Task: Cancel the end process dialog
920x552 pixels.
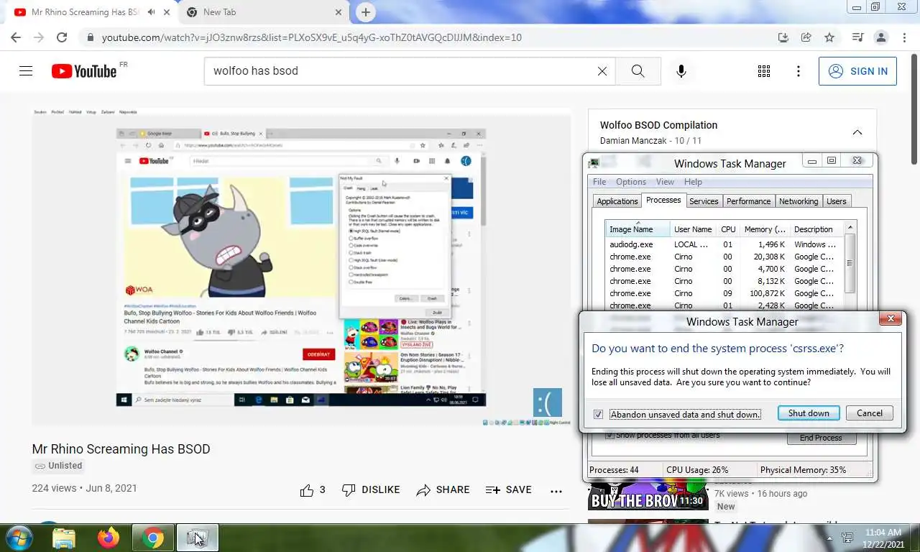Action: coord(870,413)
